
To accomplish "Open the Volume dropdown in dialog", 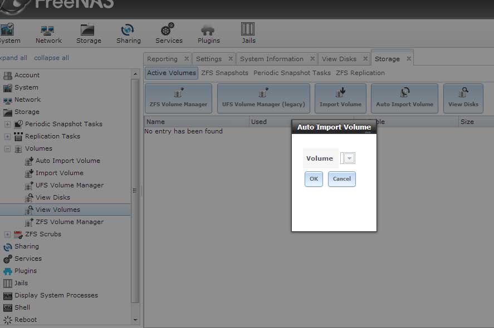I will click(349, 158).
